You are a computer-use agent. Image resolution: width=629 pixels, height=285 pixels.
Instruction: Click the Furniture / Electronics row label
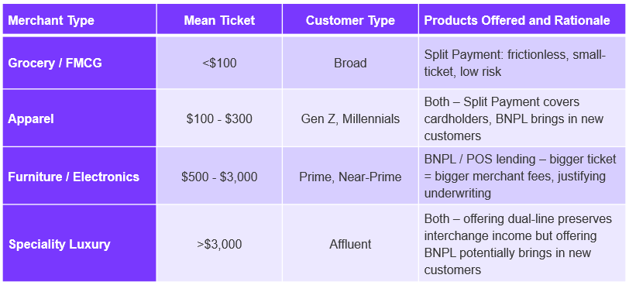click(80, 176)
